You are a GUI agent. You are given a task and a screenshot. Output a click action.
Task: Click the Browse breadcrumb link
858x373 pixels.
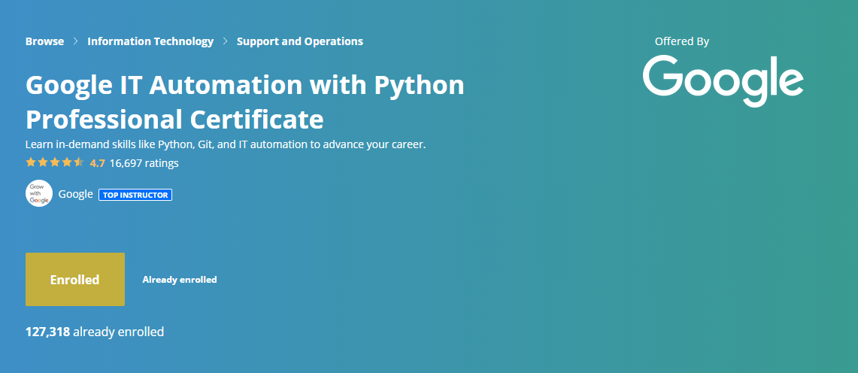[x=44, y=41]
